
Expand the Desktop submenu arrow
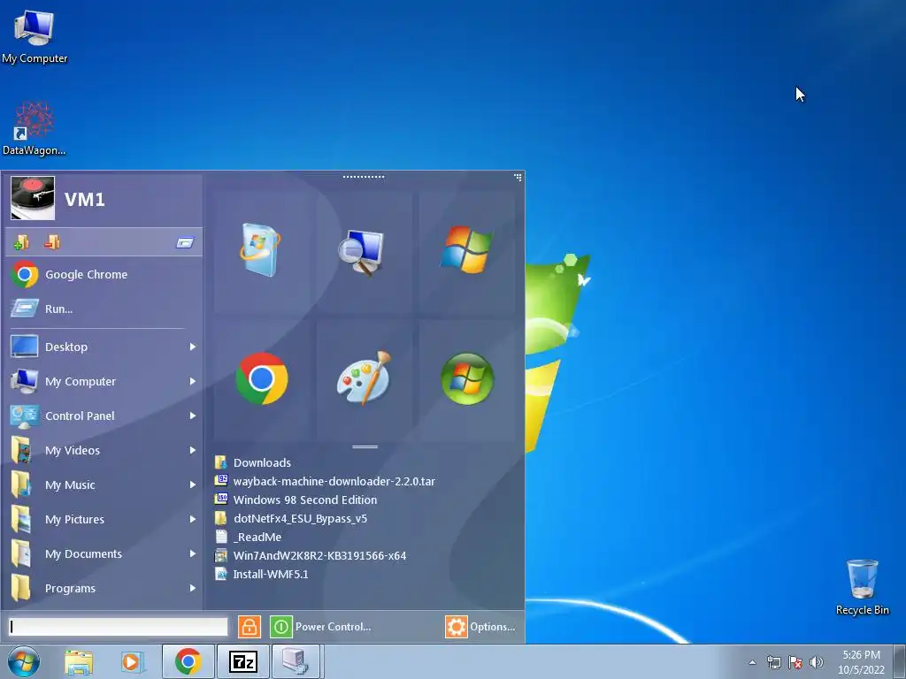pos(192,347)
